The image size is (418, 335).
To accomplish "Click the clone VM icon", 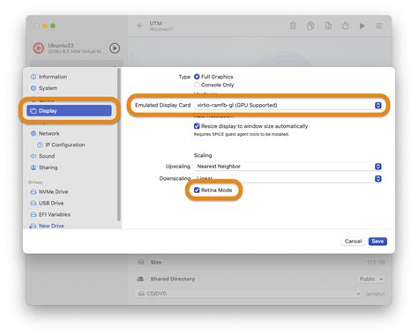I will (310, 26).
